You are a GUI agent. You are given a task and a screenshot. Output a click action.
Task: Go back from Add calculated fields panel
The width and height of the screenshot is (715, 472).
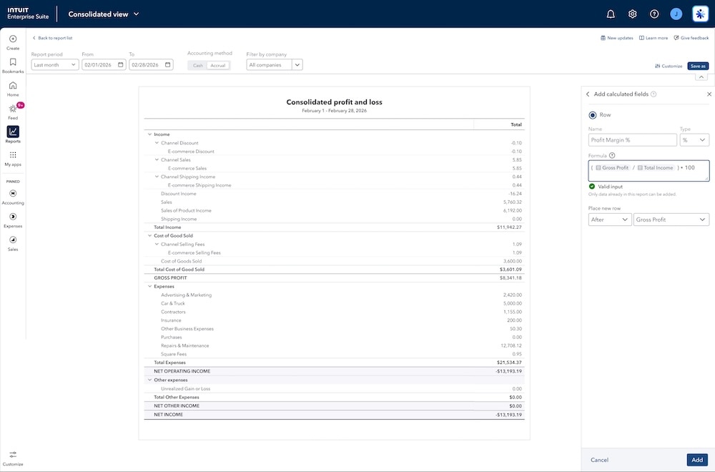point(588,94)
